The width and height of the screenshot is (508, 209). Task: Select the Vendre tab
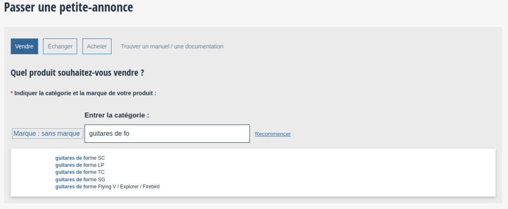click(24, 46)
